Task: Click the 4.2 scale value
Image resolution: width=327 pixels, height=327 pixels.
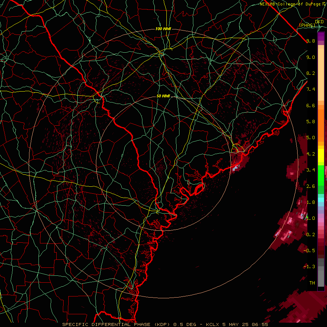Action: tap(311, 154)
